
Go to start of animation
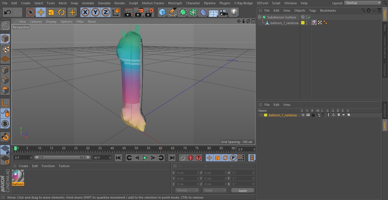point(118,158)
